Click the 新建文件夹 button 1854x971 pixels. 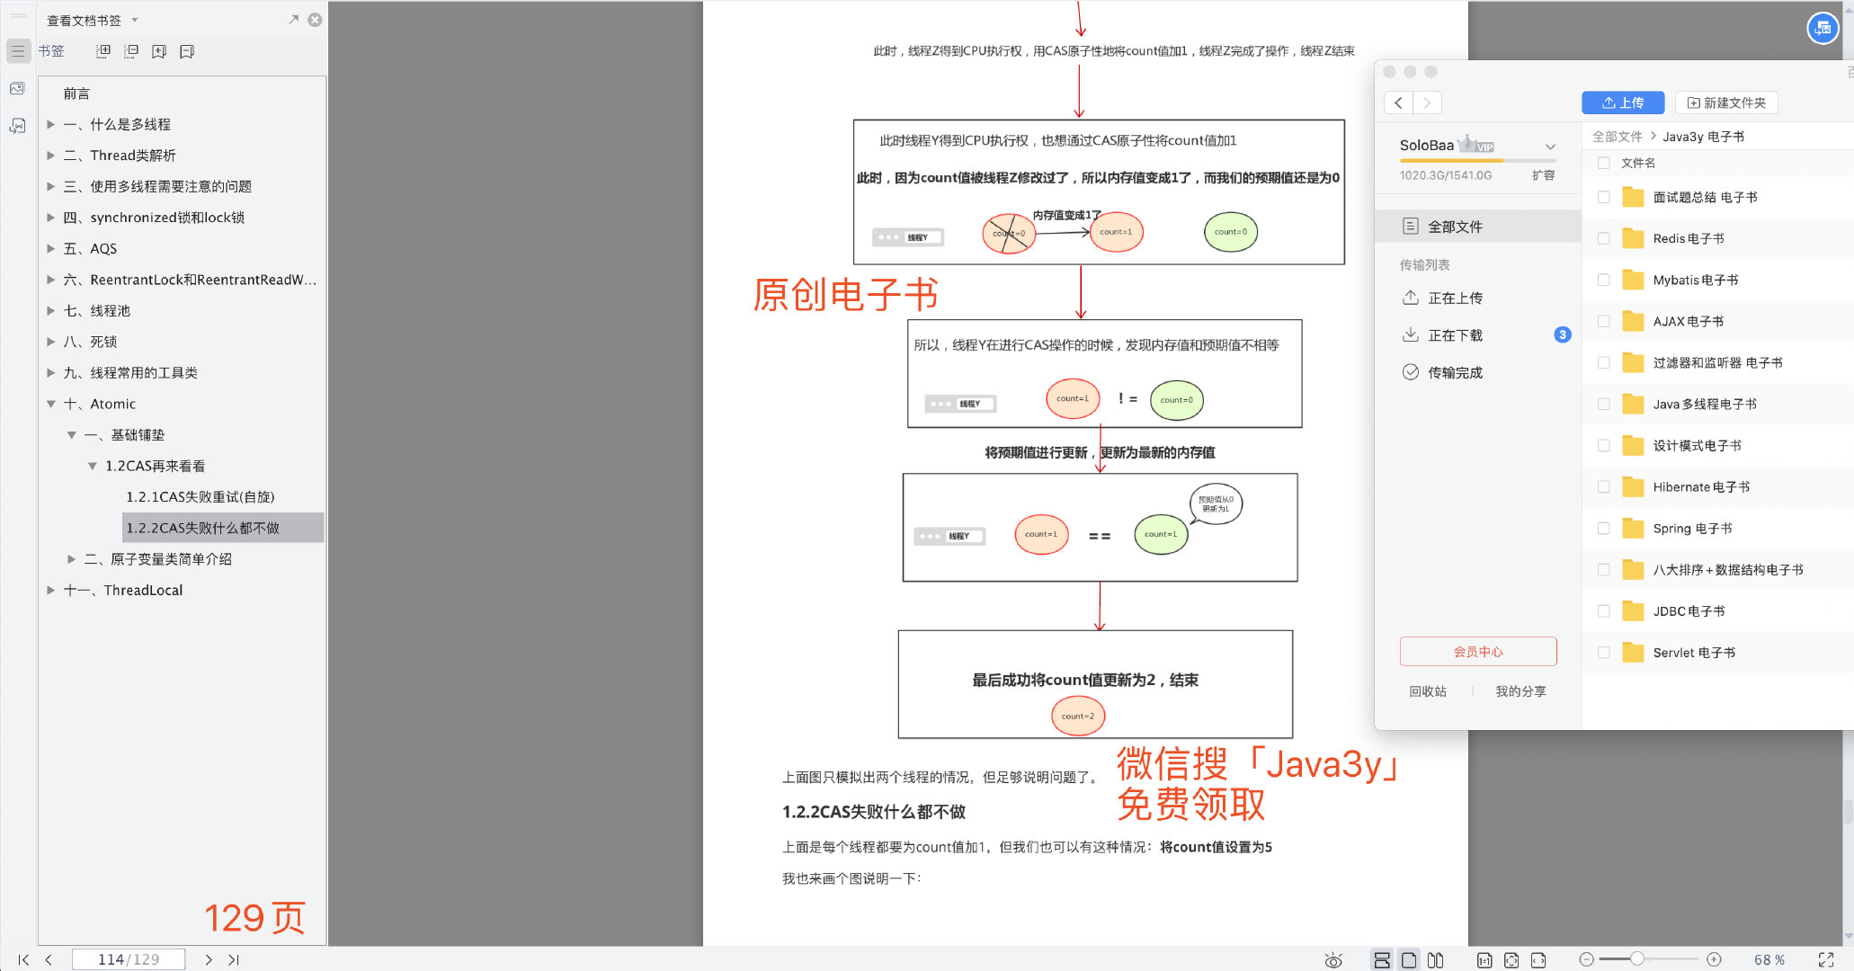coord(1725,102)
